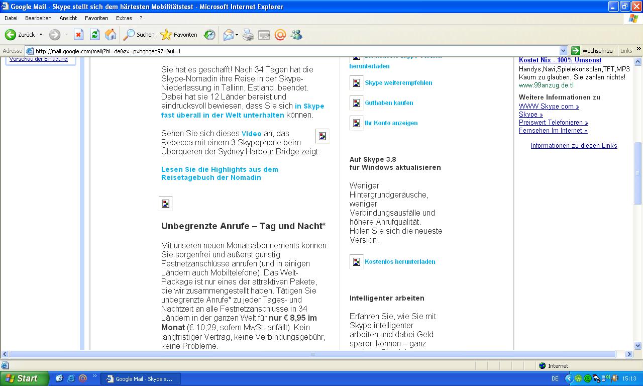Click the broken image next to Video text
Screen dimensions: 643x386
coord(323,136)
